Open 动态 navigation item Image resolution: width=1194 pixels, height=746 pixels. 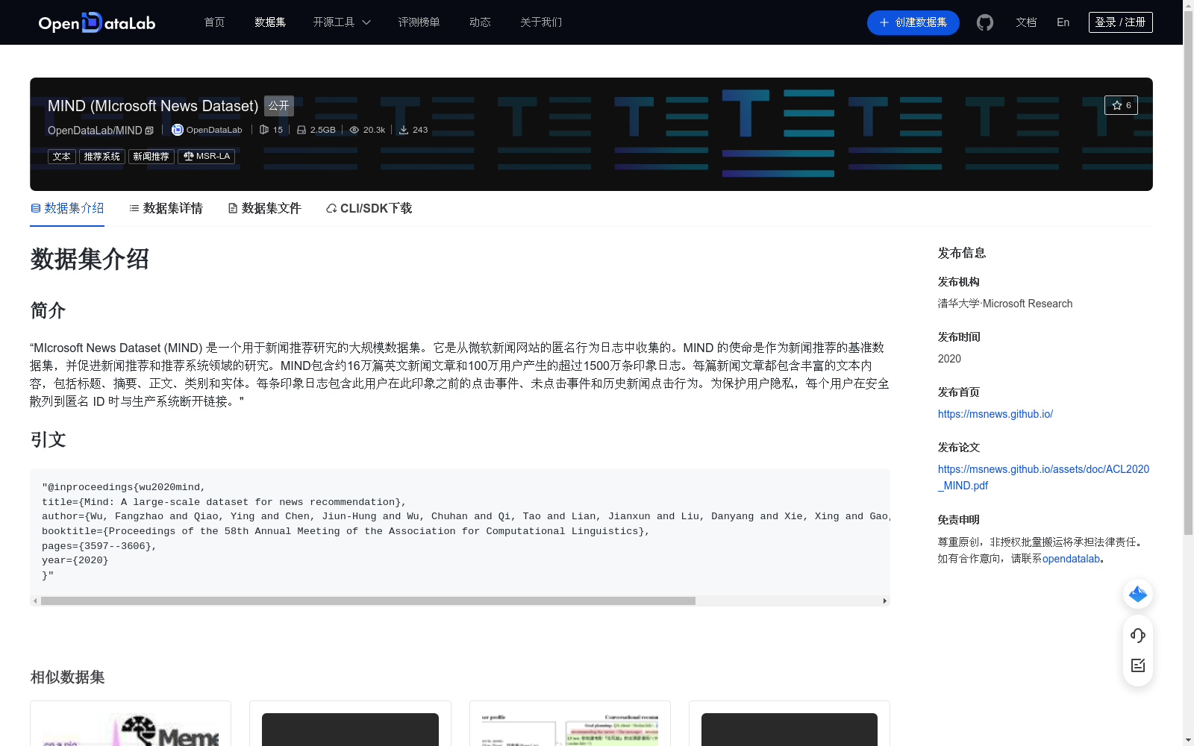click(480, 22)
